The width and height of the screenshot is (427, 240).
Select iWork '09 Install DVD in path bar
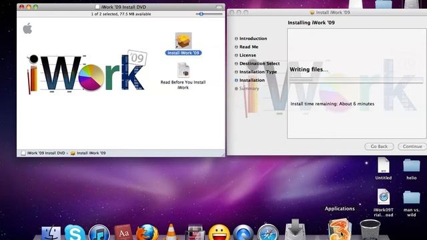tap(43, 153)
